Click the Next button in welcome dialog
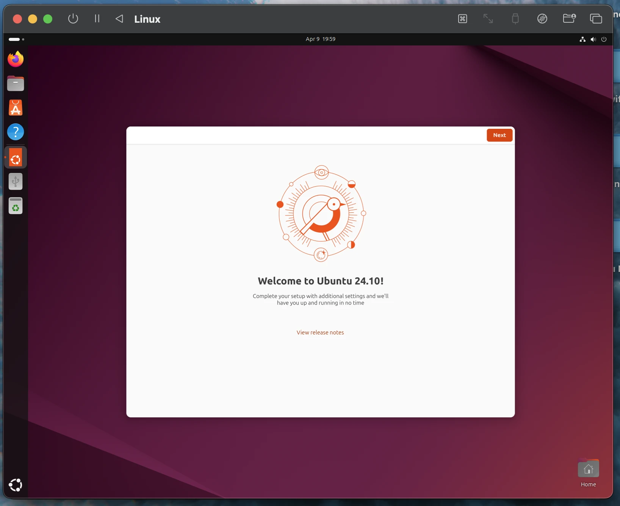This screenshot has width=620, height=506. click(499, 135)
